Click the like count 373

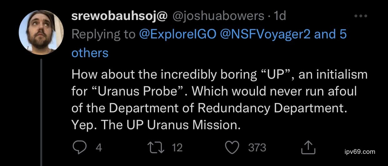257,147
